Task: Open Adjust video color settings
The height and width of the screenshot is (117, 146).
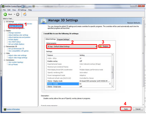Action: (x=17, y=55)
